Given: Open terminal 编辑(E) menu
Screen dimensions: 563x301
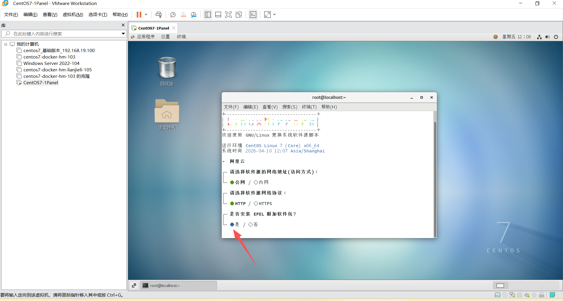Looking at the screenshot, I should (x=251, y=107).
